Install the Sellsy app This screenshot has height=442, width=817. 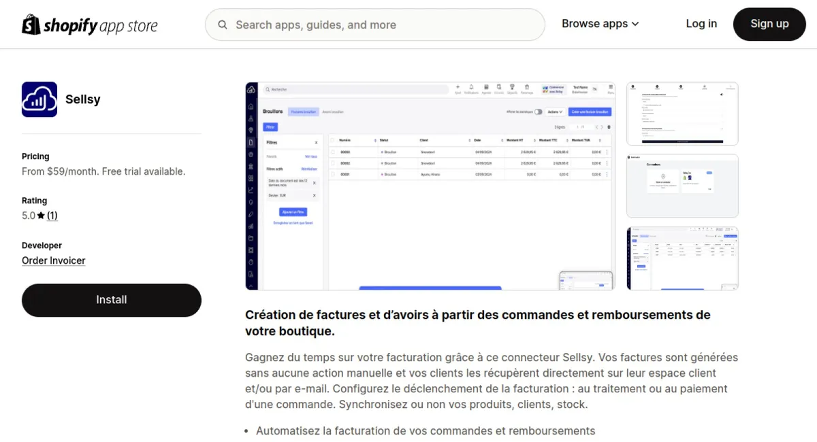112,300
